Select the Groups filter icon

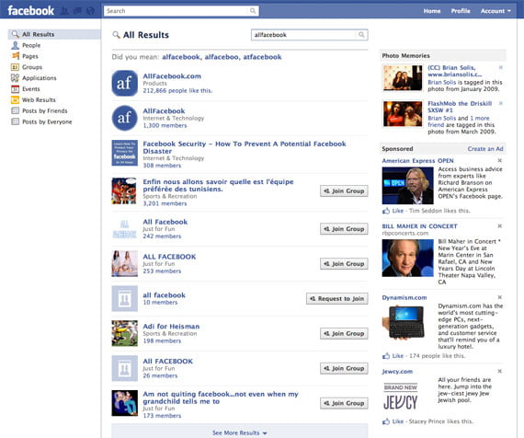tap(15, 67)
